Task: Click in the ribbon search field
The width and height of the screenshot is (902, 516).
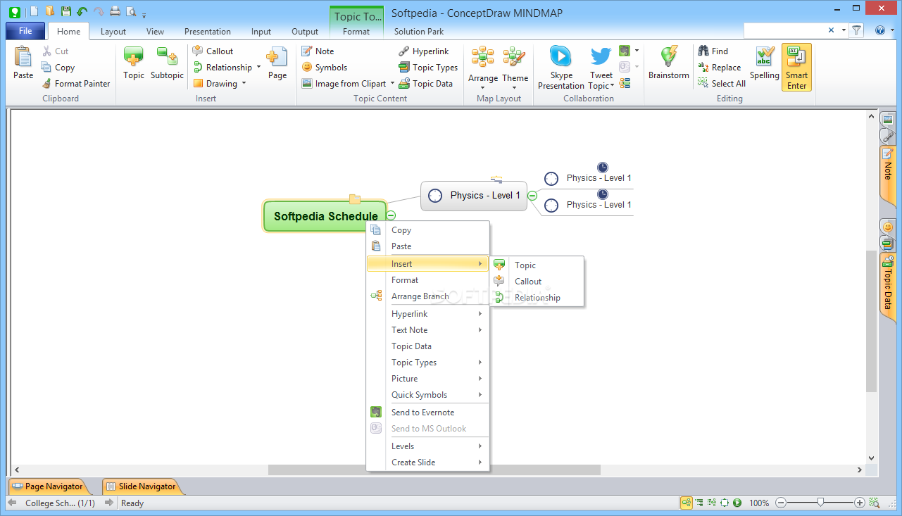Action: 785,30
